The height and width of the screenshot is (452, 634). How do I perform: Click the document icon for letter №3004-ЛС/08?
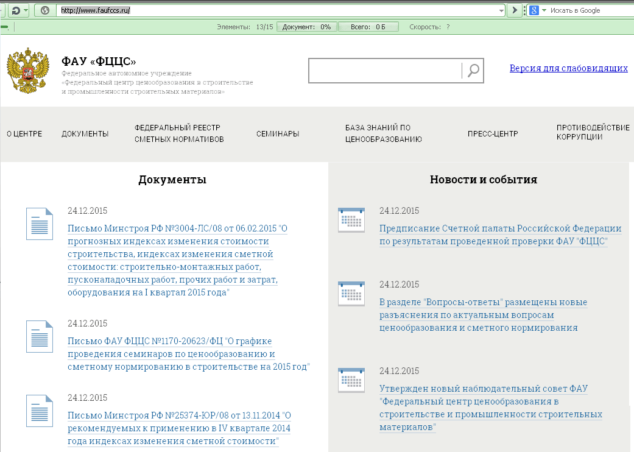click(39, 224)
